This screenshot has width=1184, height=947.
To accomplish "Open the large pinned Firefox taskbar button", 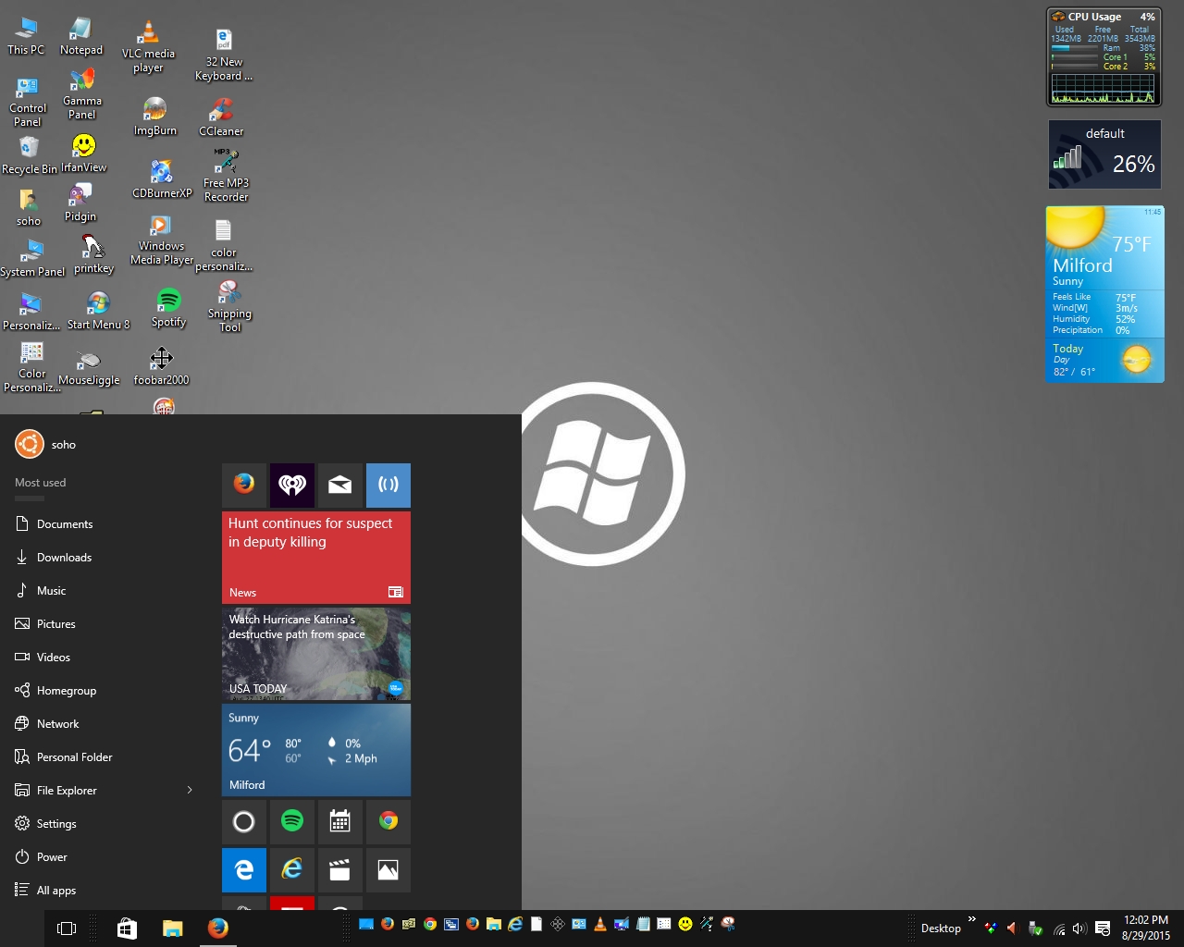I will tap(218, 929).
